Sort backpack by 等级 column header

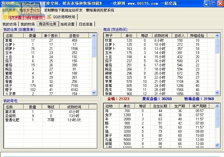coord(51,107)
